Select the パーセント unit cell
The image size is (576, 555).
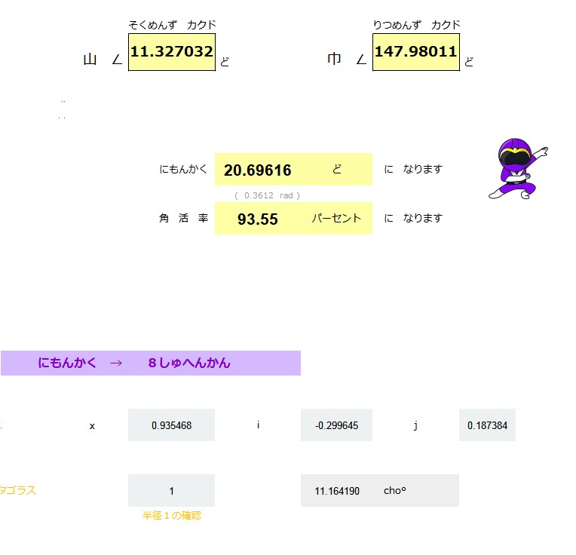[x=336, y=219]
